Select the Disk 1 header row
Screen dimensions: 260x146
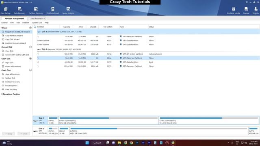click(x=148, y=32)
